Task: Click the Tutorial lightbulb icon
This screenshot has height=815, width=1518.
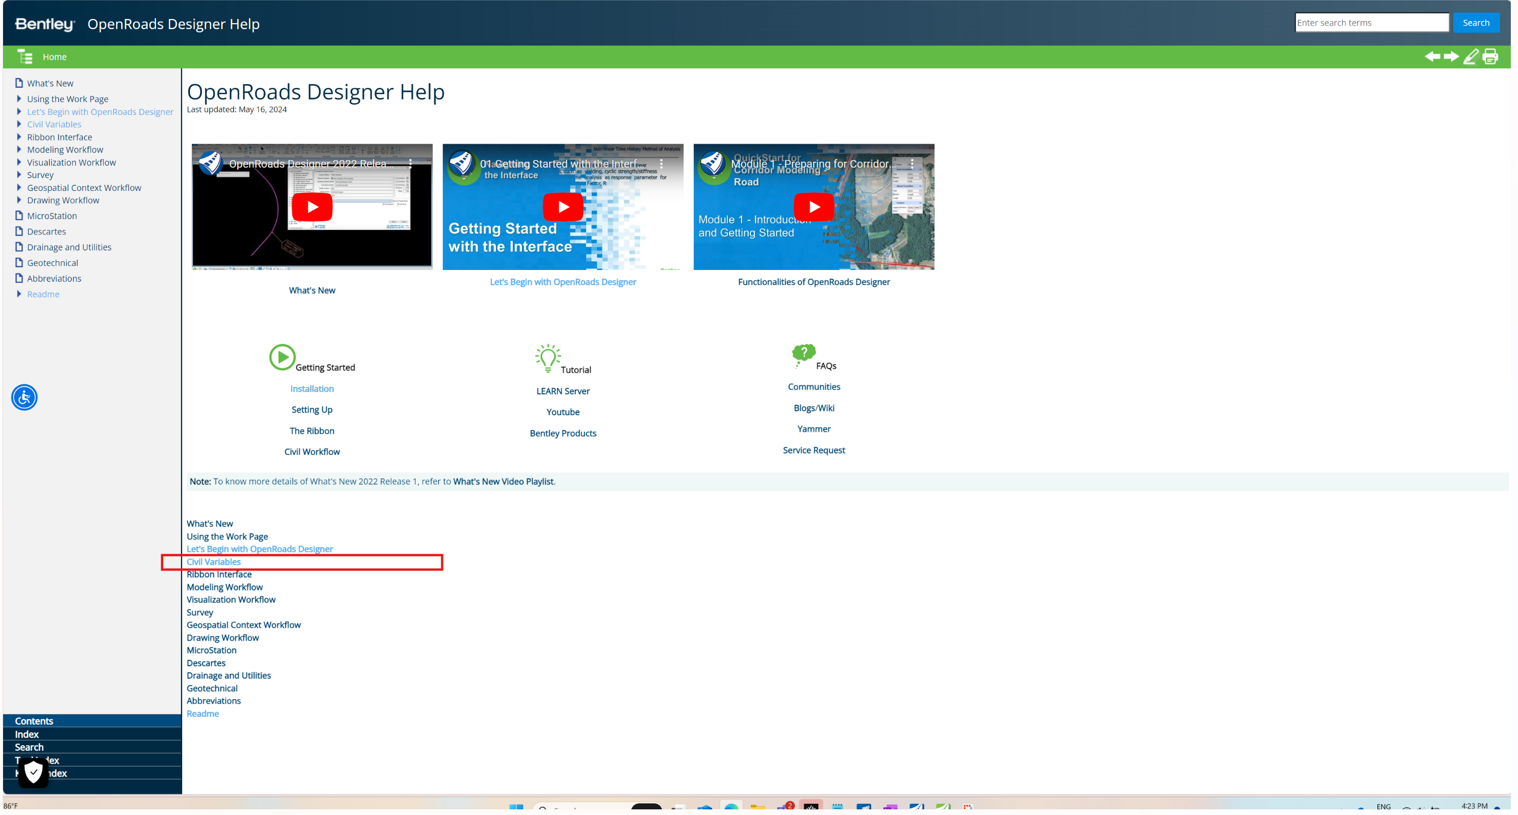Action: (x=548, y=358)
